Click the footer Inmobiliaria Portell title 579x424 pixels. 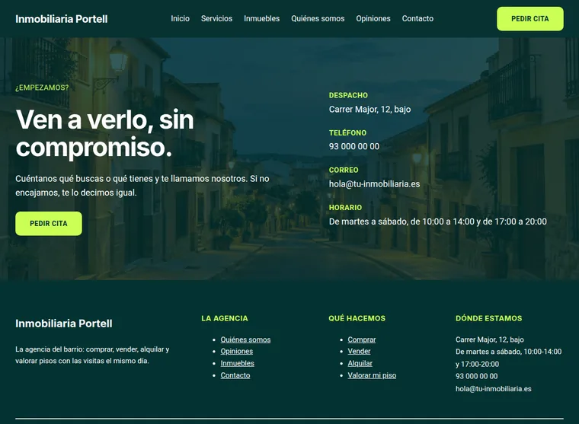(64, 324)
